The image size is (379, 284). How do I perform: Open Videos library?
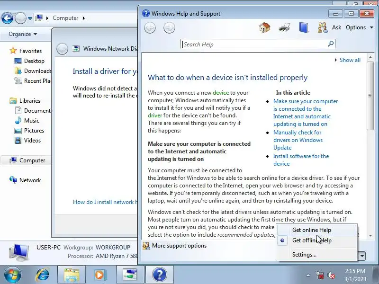(x=32, y=140)
